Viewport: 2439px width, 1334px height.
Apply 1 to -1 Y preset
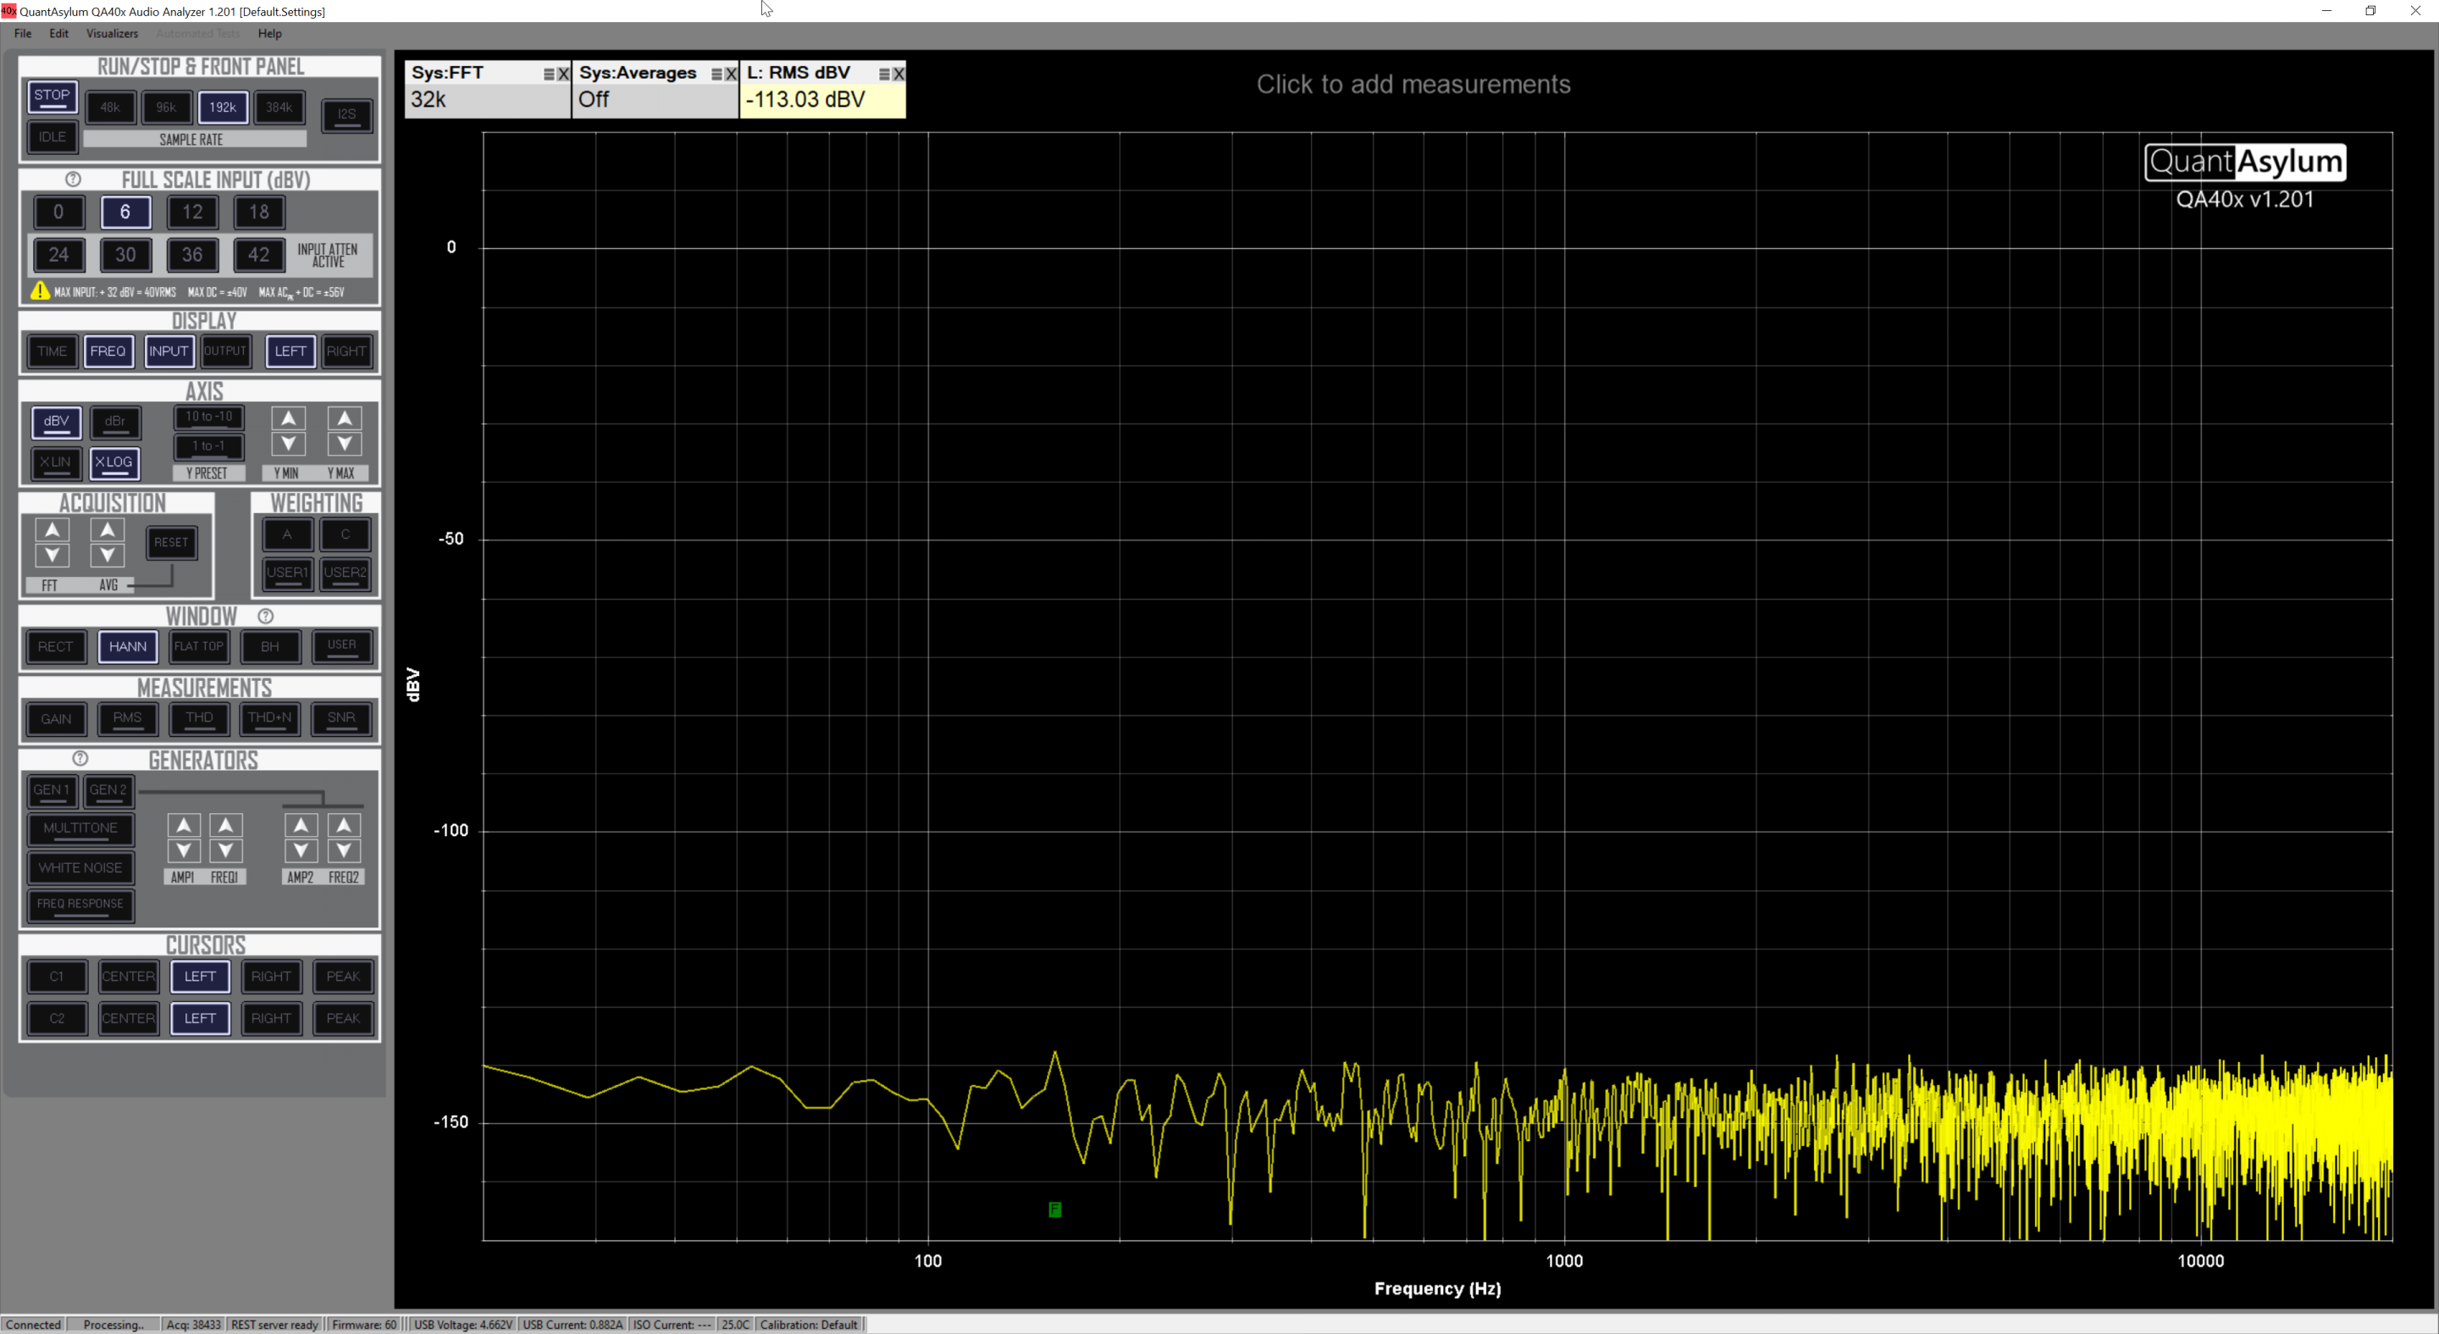point(208,447)
